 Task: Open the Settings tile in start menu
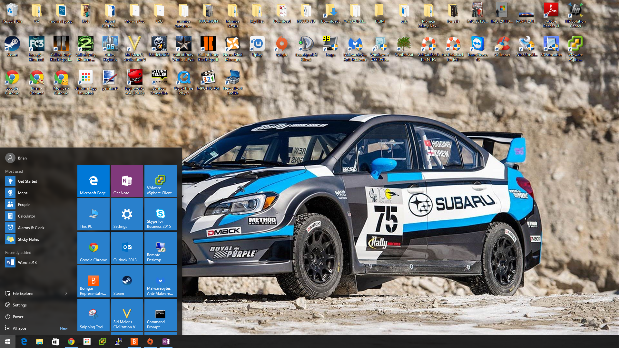pyautogui.click(x=127, y=214)
